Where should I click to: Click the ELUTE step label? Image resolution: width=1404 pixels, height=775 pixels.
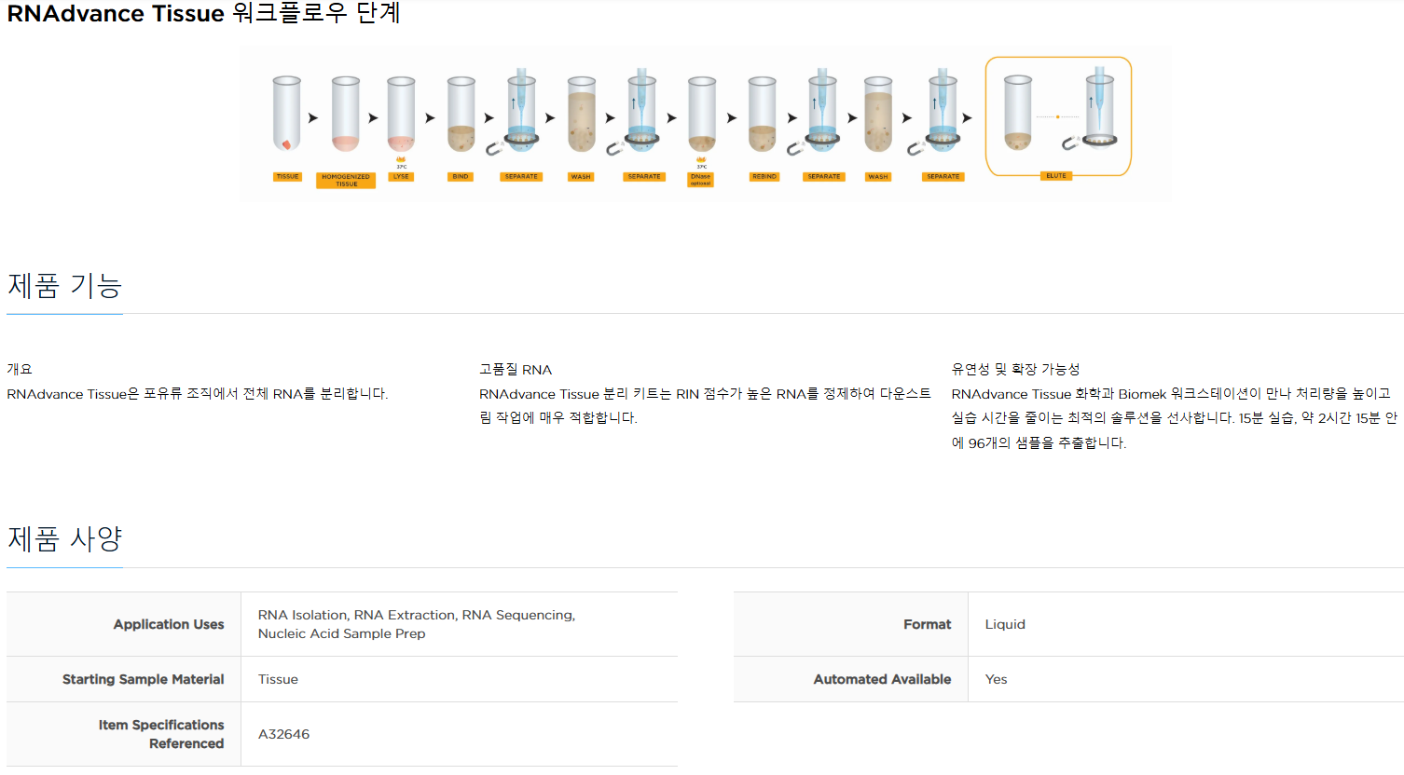1056,175
